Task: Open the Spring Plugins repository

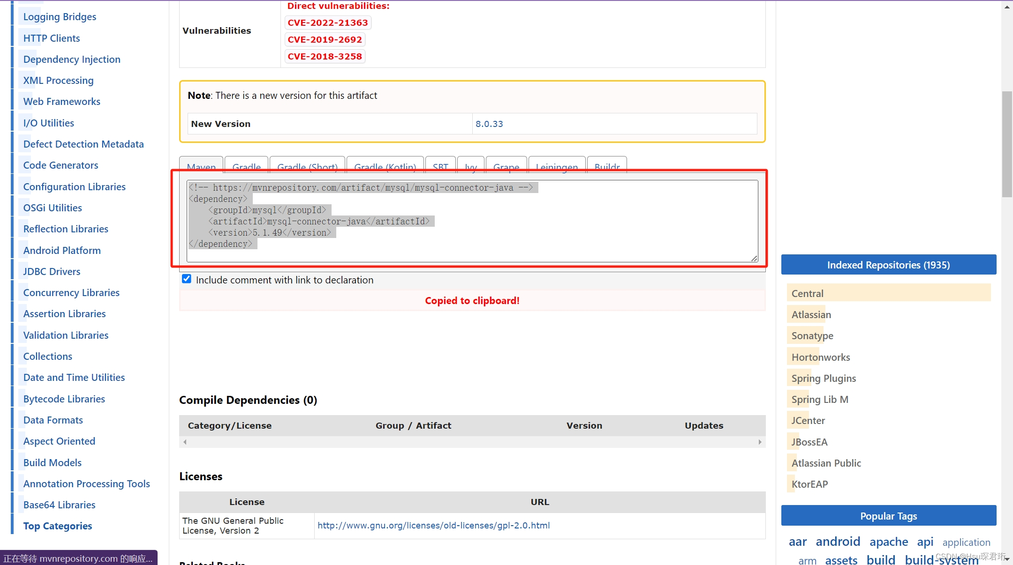Action: pos(824,378)
